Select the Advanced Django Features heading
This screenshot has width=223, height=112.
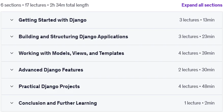coord(51,70)
